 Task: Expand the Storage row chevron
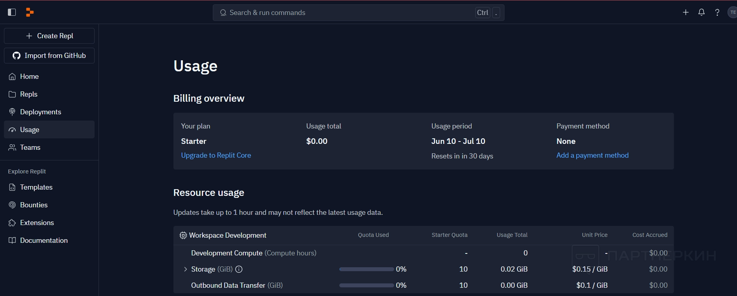185,269
